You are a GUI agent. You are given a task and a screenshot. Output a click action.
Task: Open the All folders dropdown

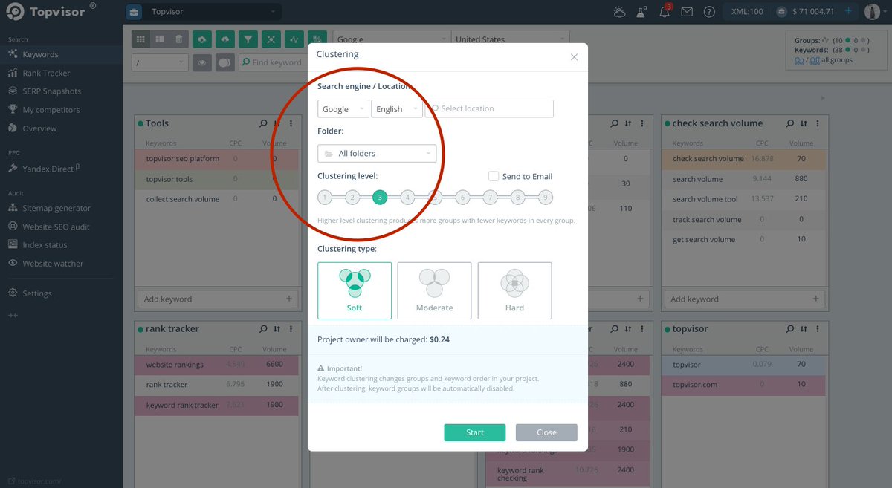(377, 153)
